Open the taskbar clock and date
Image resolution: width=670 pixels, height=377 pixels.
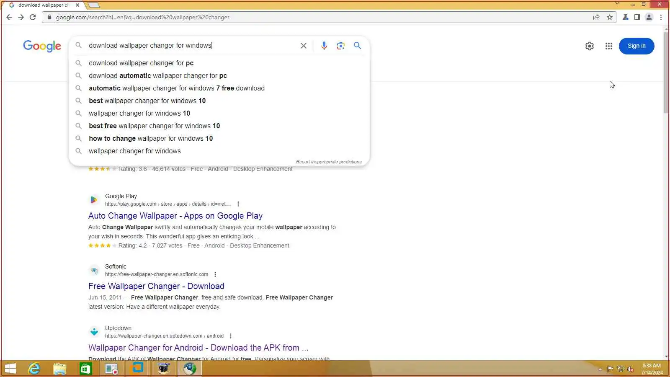coord(652,369)
